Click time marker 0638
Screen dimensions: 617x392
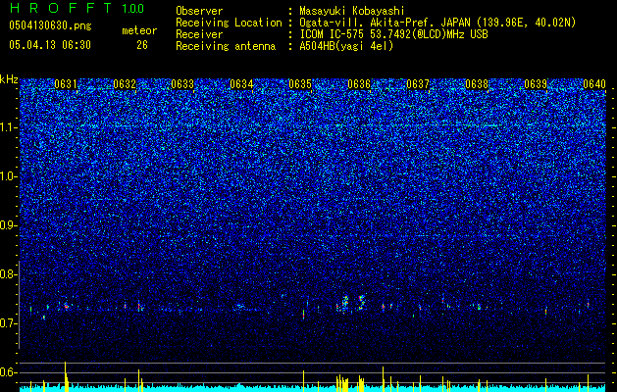point(477,84)
